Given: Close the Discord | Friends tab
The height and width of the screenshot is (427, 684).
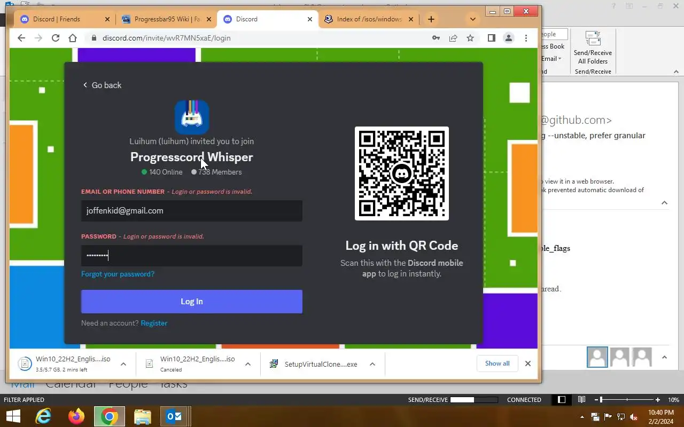Looking at the screenshot, I should [x=107, y=19].
